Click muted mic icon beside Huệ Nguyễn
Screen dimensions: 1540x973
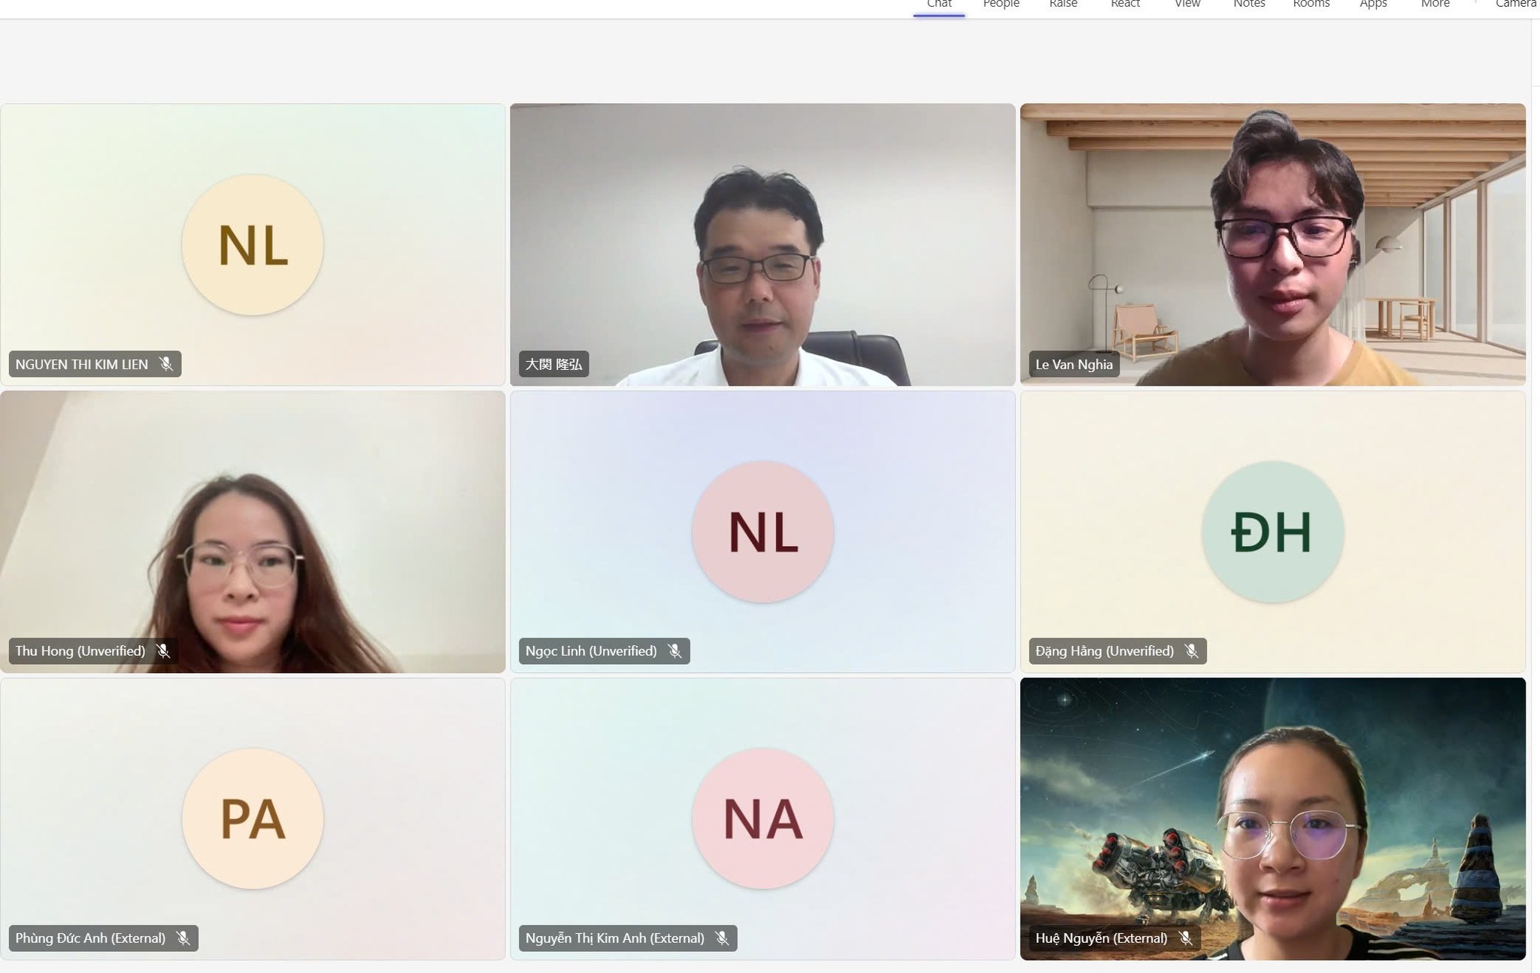(1185, 938)
